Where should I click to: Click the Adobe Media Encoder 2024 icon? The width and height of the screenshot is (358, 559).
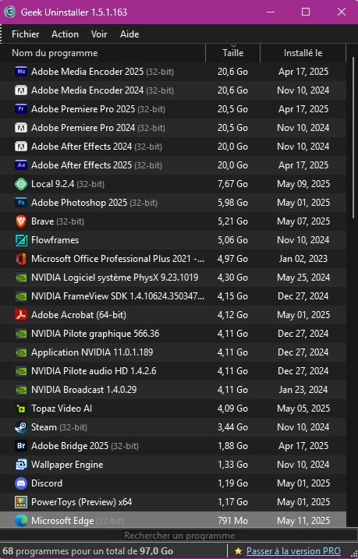click(21, 90)
